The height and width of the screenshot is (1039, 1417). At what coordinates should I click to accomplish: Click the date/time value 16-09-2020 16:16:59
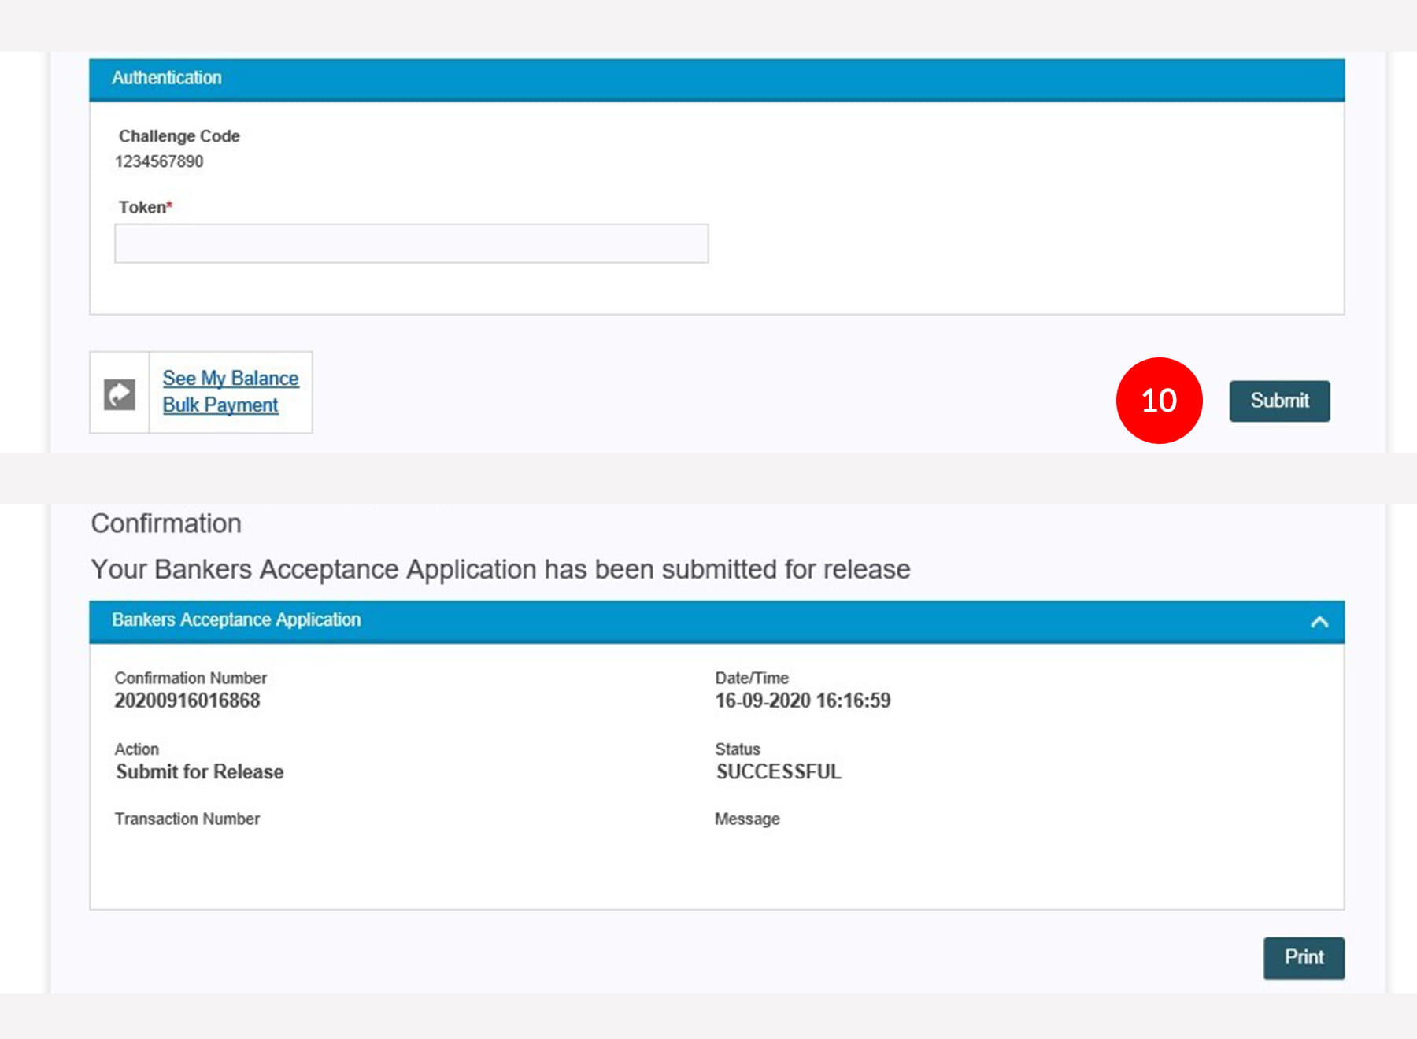[x=802, y=701]
